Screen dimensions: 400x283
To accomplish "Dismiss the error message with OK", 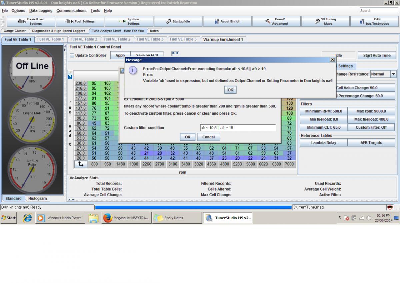I will [230, 90].
